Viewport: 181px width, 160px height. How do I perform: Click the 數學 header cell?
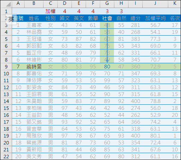click(93, 18)
